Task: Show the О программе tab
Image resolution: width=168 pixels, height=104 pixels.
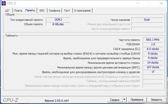Action: click(82, 11)
